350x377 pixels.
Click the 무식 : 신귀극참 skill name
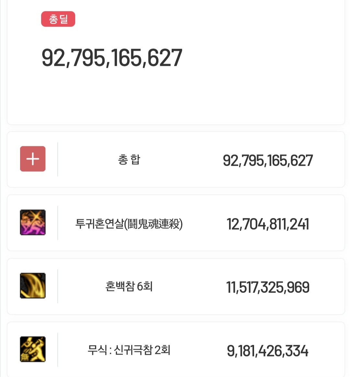click(120, 350)
